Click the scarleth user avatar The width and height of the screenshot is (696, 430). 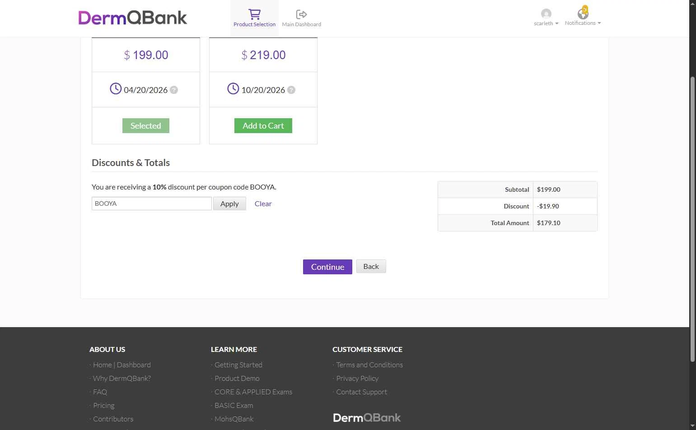pyautogui.click(x=546, y=14)
